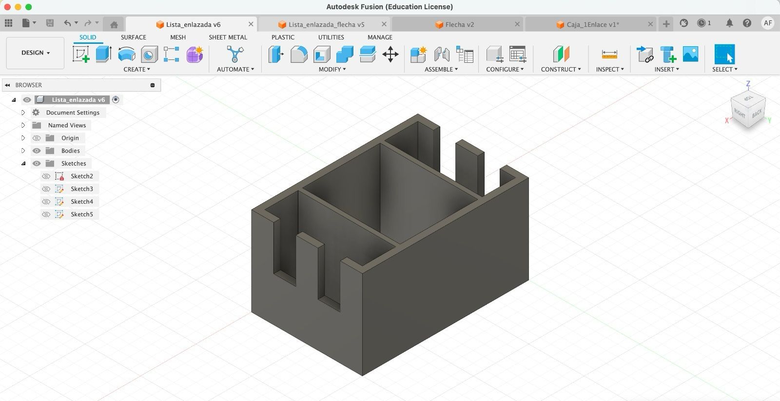Screen dimensions: 780x401
Task: Show Sketch2 with its eye icon
Action: point(46,176)
